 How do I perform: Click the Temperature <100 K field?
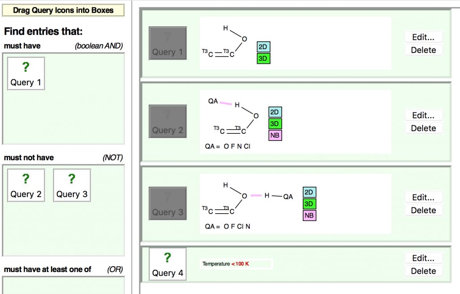pos(236,264)
